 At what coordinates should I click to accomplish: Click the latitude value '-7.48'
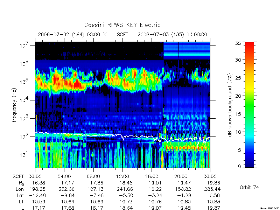click(97, 195)
